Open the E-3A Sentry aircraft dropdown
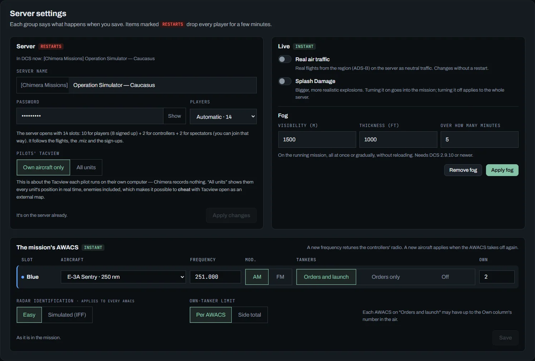Image resolution: width=535 pixels, height=361 pixels. point(123,277)
